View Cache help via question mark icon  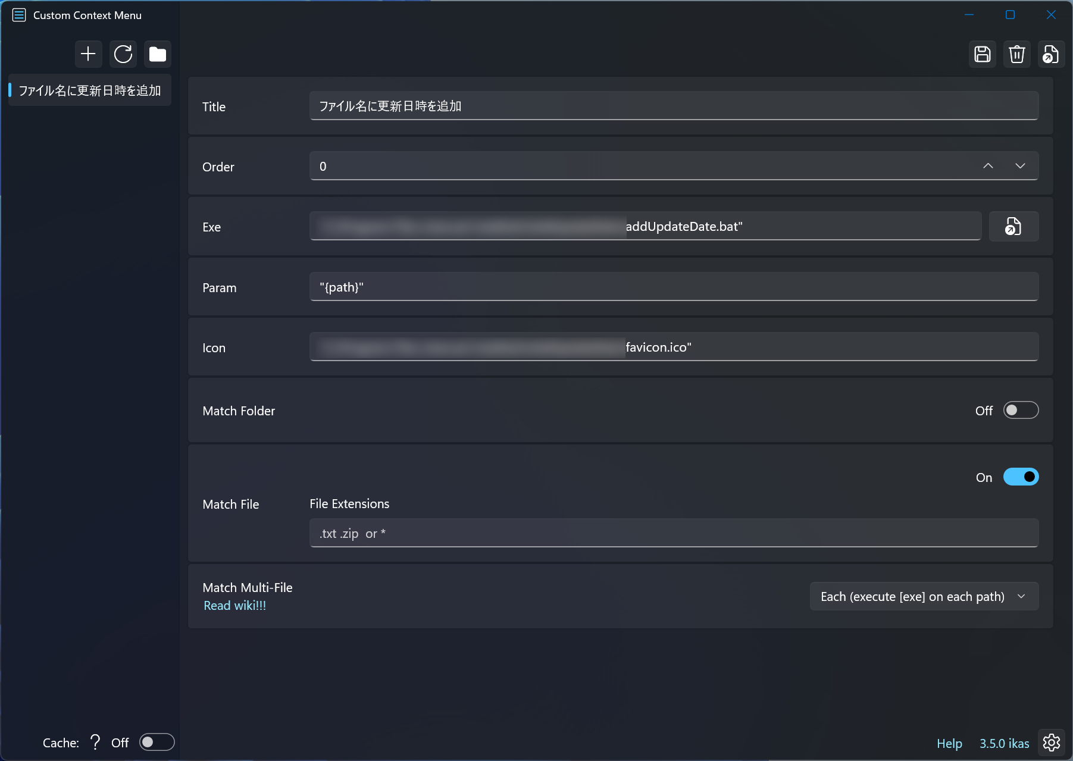(95, 742)
